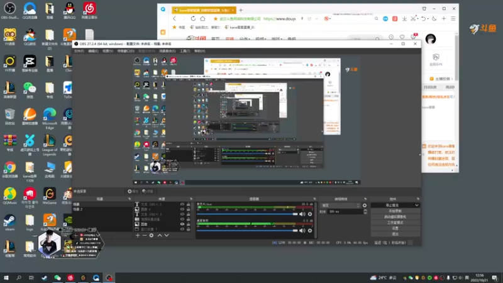Open the WeGame desktop shortcut
This screenshot has height=283, width=503.
(x=50, y=196)
